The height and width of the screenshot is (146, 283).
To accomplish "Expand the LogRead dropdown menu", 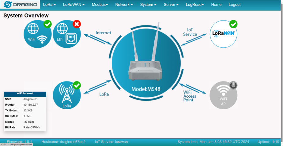I will pos(195,5).
